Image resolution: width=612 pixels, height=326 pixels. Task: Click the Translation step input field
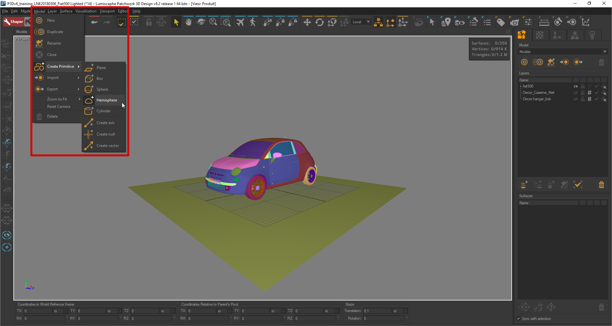377,311
